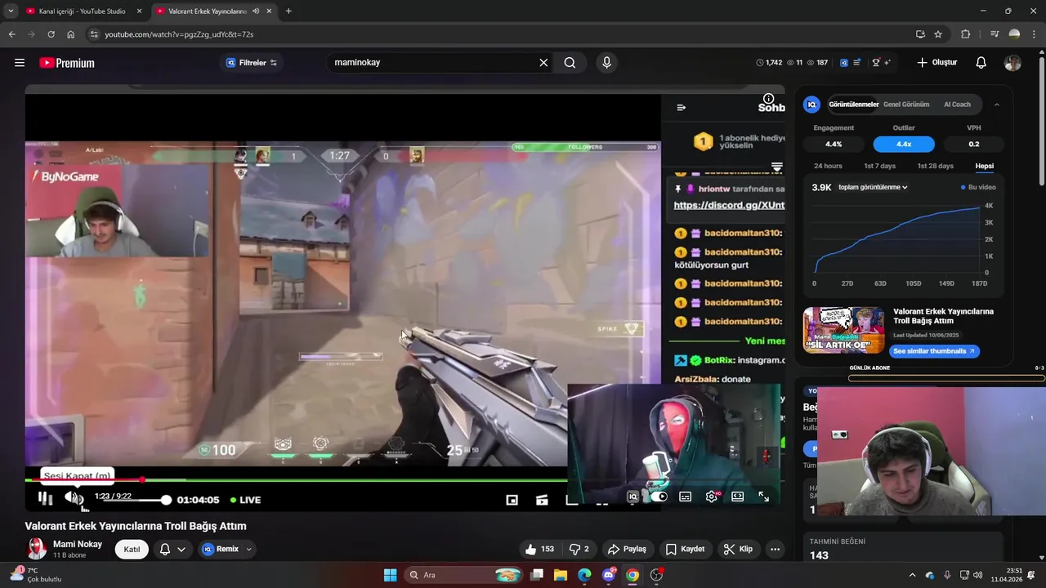Open Windows Start menu
The image size is (1046, 588).
click(x=391, y=575)
